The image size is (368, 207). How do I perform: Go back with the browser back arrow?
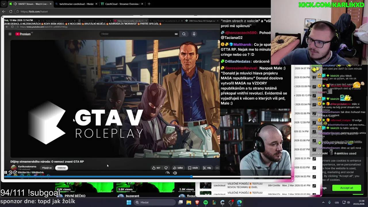(4, 11)
